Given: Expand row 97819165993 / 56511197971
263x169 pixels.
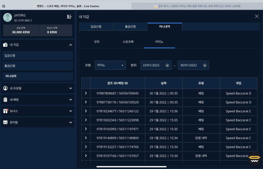Looking at the screenshot, I should (x=86, y=129).
